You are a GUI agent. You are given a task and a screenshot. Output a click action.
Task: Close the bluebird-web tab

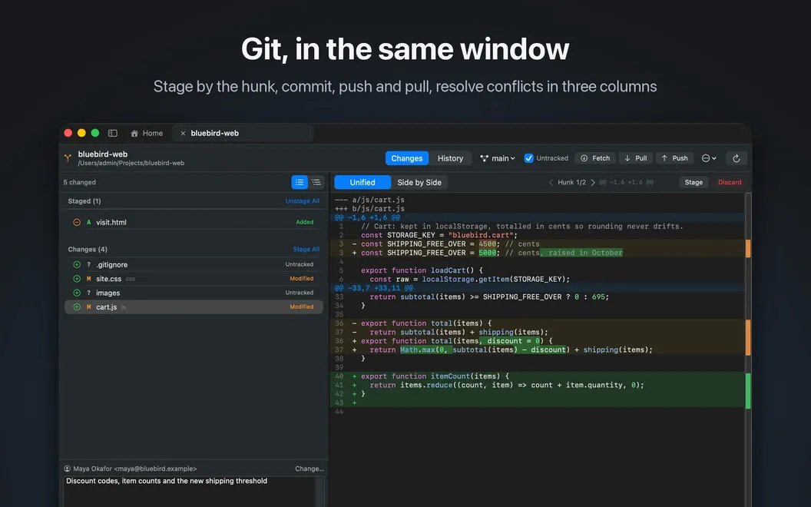click(183, 133)
